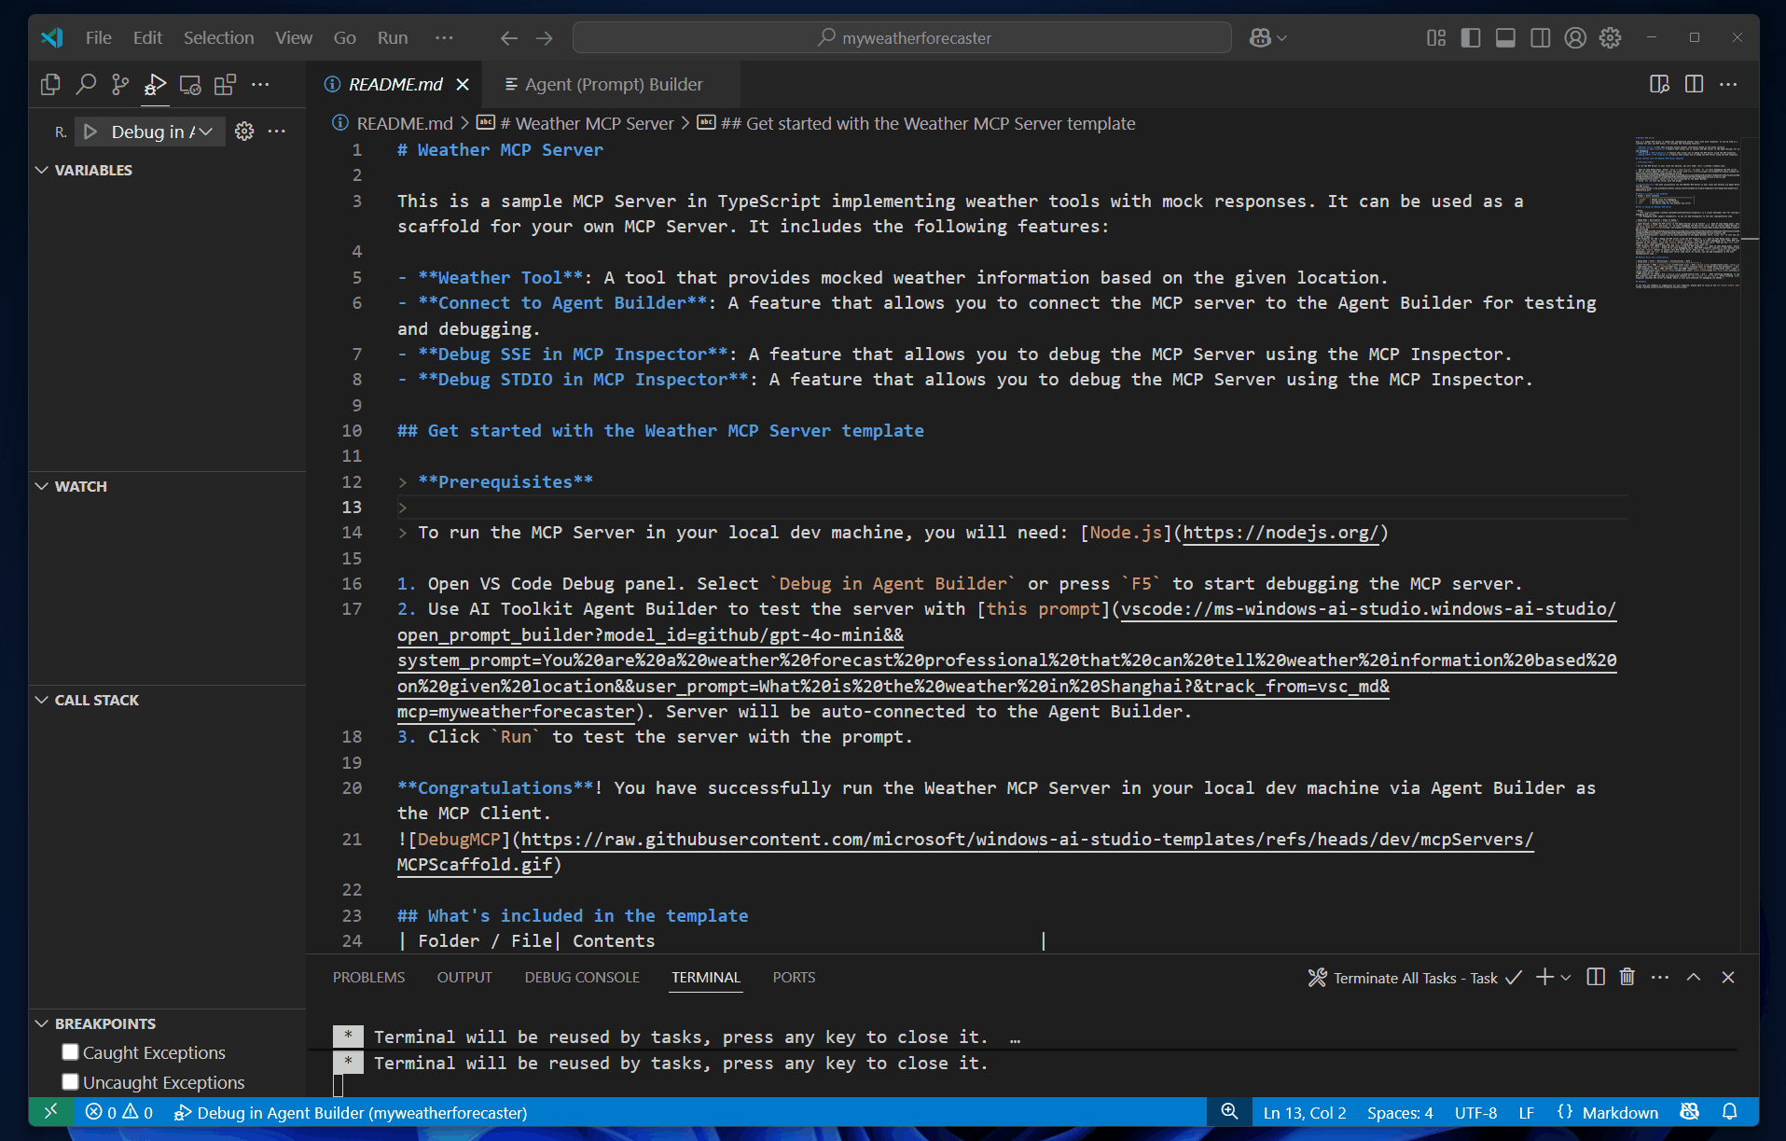Enable the Caught Exceptions breakpoint

click(70, 1051)
